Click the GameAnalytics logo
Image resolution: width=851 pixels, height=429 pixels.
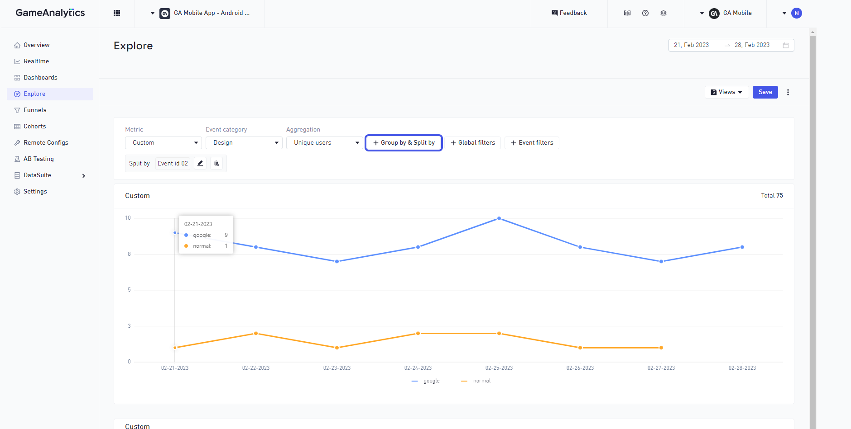tap(50, 13)
